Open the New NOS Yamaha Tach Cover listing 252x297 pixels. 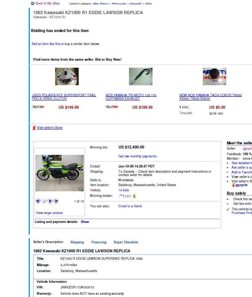point(211,97)
